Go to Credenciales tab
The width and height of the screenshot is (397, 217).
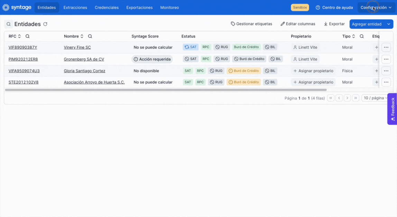[x=107, y=7]
